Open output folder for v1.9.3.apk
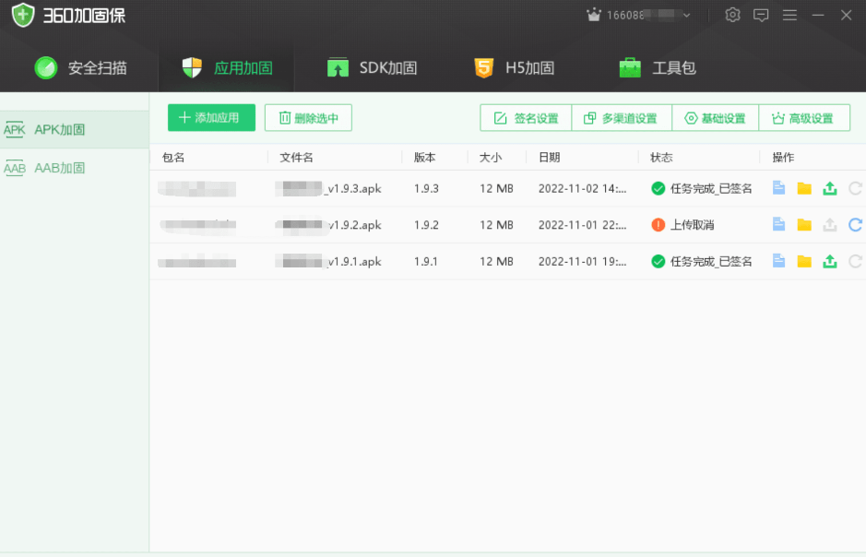 [804, 189]
